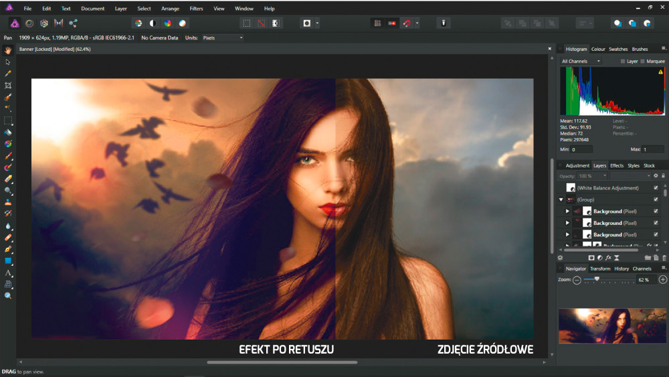Select the Selection Brush tool
The height and width of the screenshot is (377, 669).
(7, 97)
